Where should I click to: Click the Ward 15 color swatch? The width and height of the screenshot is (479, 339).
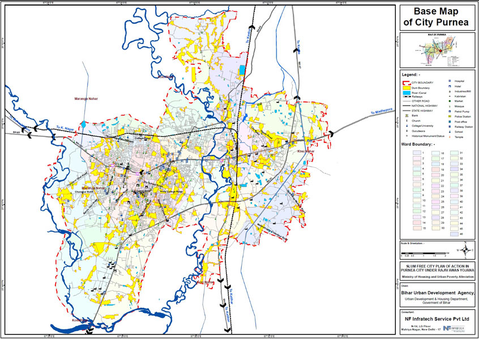(x=416, y=228)
